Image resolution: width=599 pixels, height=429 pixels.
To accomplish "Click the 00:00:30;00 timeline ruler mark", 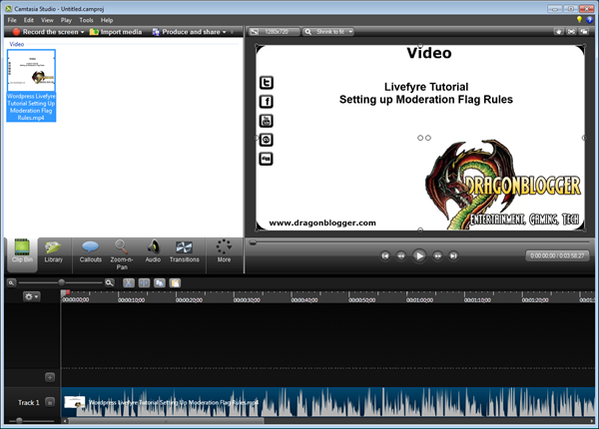I will [x=247, y=300].
